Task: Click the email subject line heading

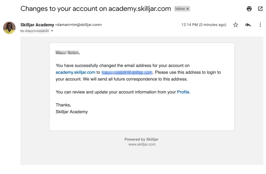Action: pyautogui.click(x=96, y=9)
